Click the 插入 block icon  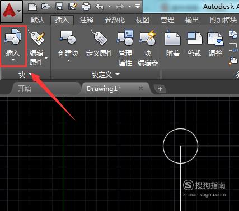(x=13, y=36)
